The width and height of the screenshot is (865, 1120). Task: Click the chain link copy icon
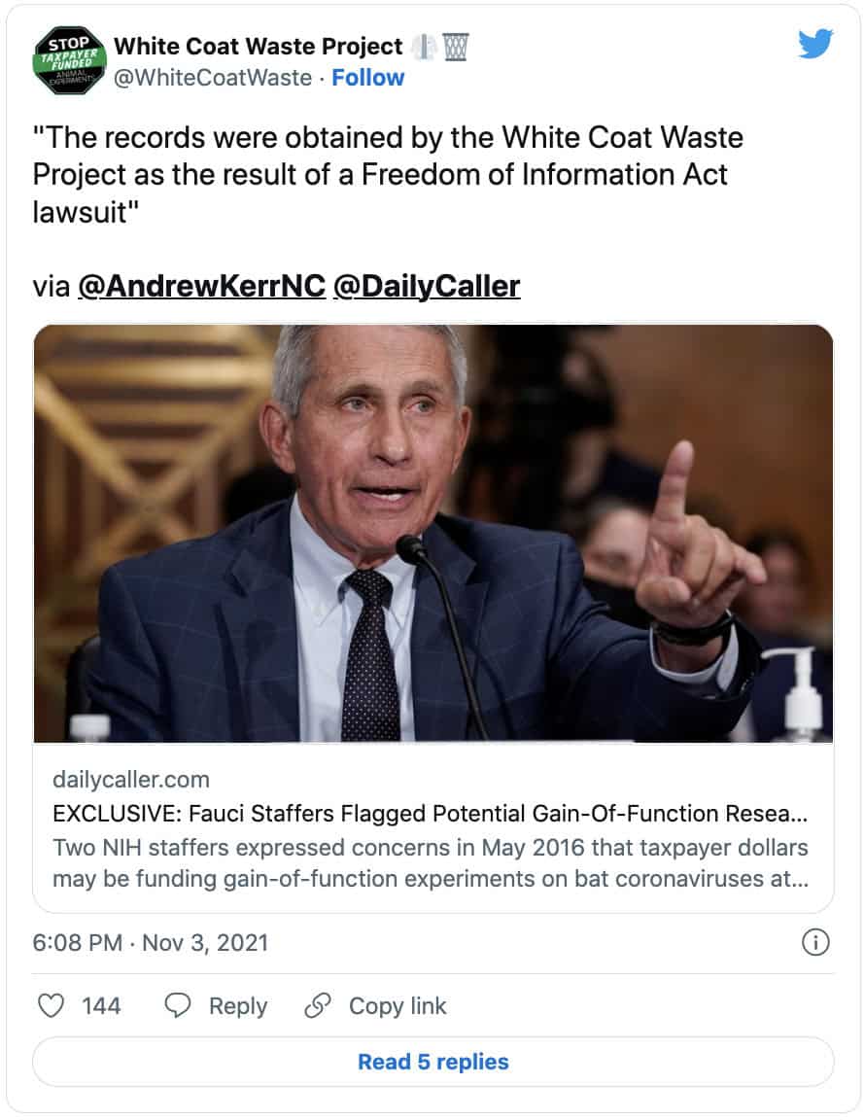318,1005
